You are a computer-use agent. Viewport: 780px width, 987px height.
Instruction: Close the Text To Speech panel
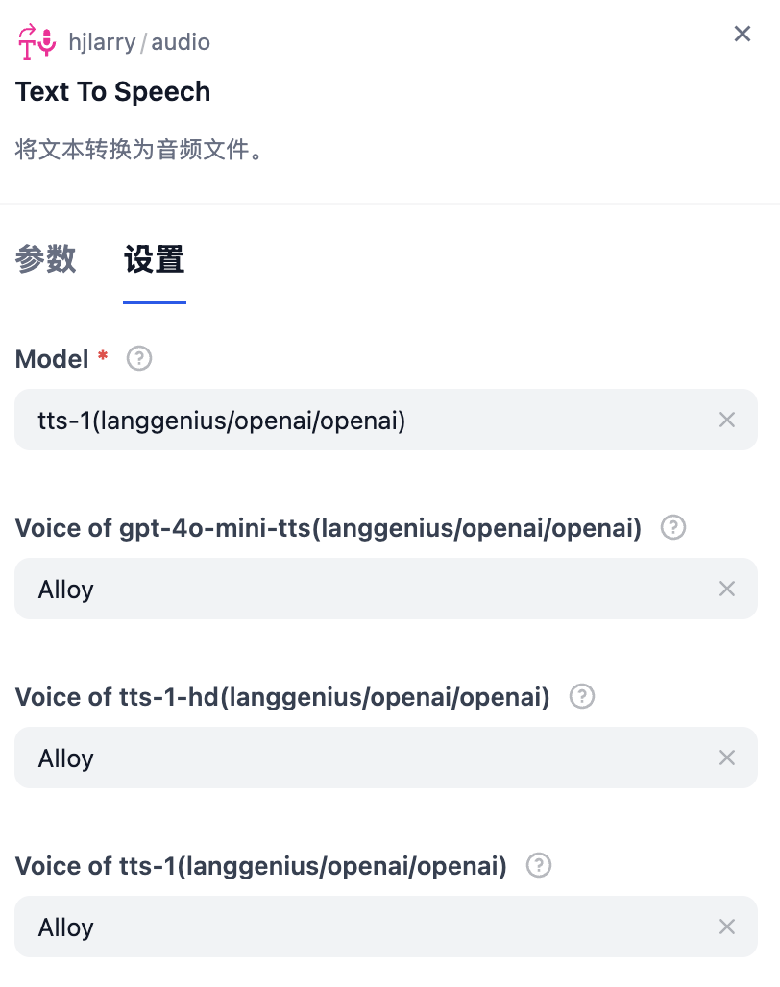point(743,35)
